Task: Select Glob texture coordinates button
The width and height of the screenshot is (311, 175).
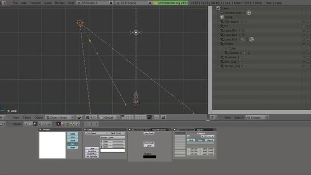Action: (191, 140)
